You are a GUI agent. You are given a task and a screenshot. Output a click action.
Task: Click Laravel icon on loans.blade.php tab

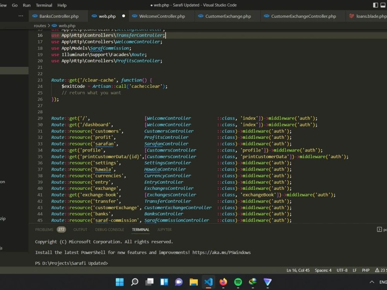pos(352,16)
